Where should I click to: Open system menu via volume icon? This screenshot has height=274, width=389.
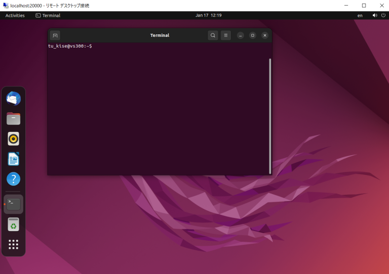[x=375, y=16]
